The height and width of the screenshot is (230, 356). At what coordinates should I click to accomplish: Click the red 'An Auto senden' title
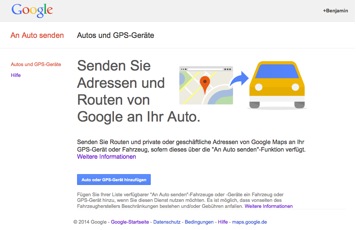(37, 36)
